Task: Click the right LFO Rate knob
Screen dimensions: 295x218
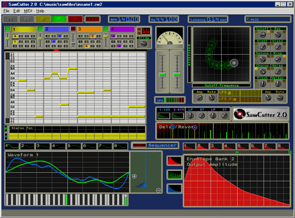Action: [x=280, y=98]
